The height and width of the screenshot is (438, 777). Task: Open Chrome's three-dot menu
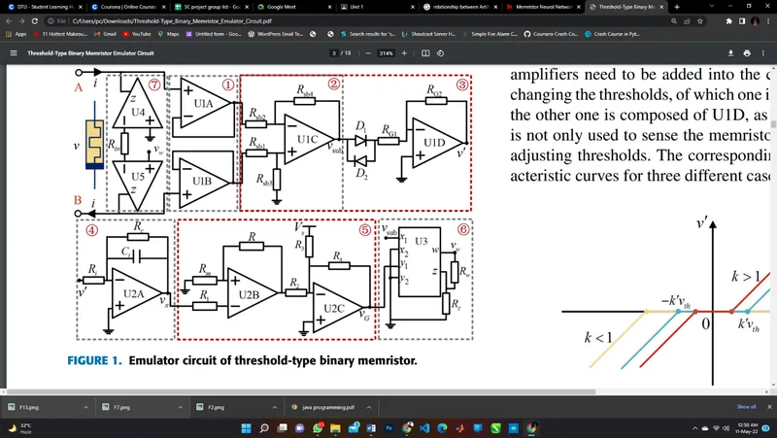click(x=767, y=21)
